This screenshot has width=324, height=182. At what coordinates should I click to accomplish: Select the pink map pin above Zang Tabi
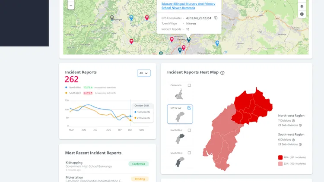point(131,41)
